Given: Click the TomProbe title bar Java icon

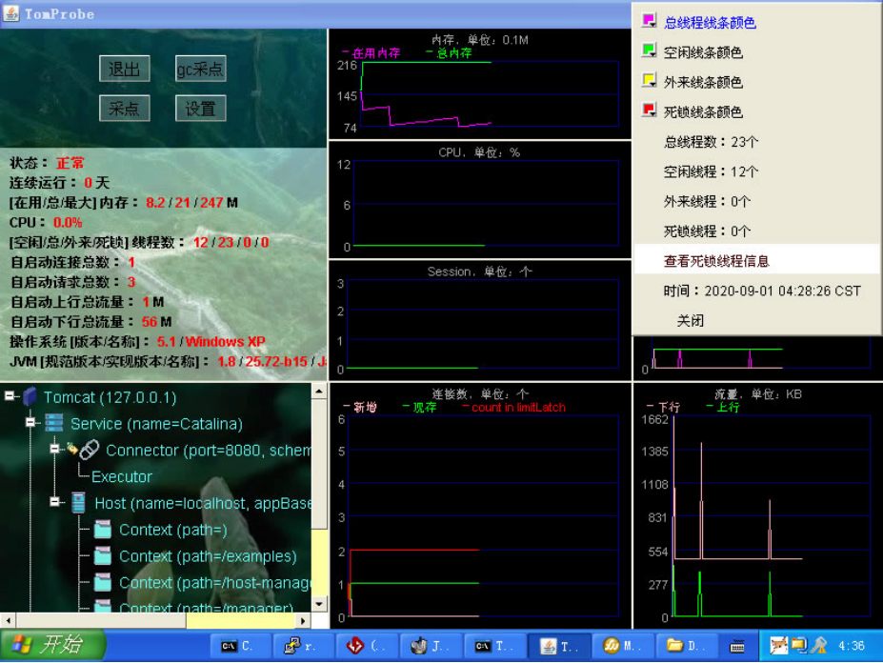Looking at the screenshot, I should coord(10,13).
